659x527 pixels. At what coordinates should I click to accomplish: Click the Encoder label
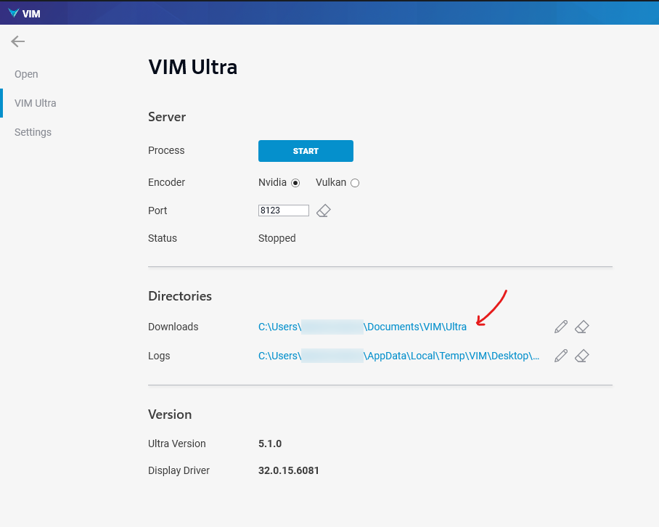pyautogui.click(x=166, y=182)
